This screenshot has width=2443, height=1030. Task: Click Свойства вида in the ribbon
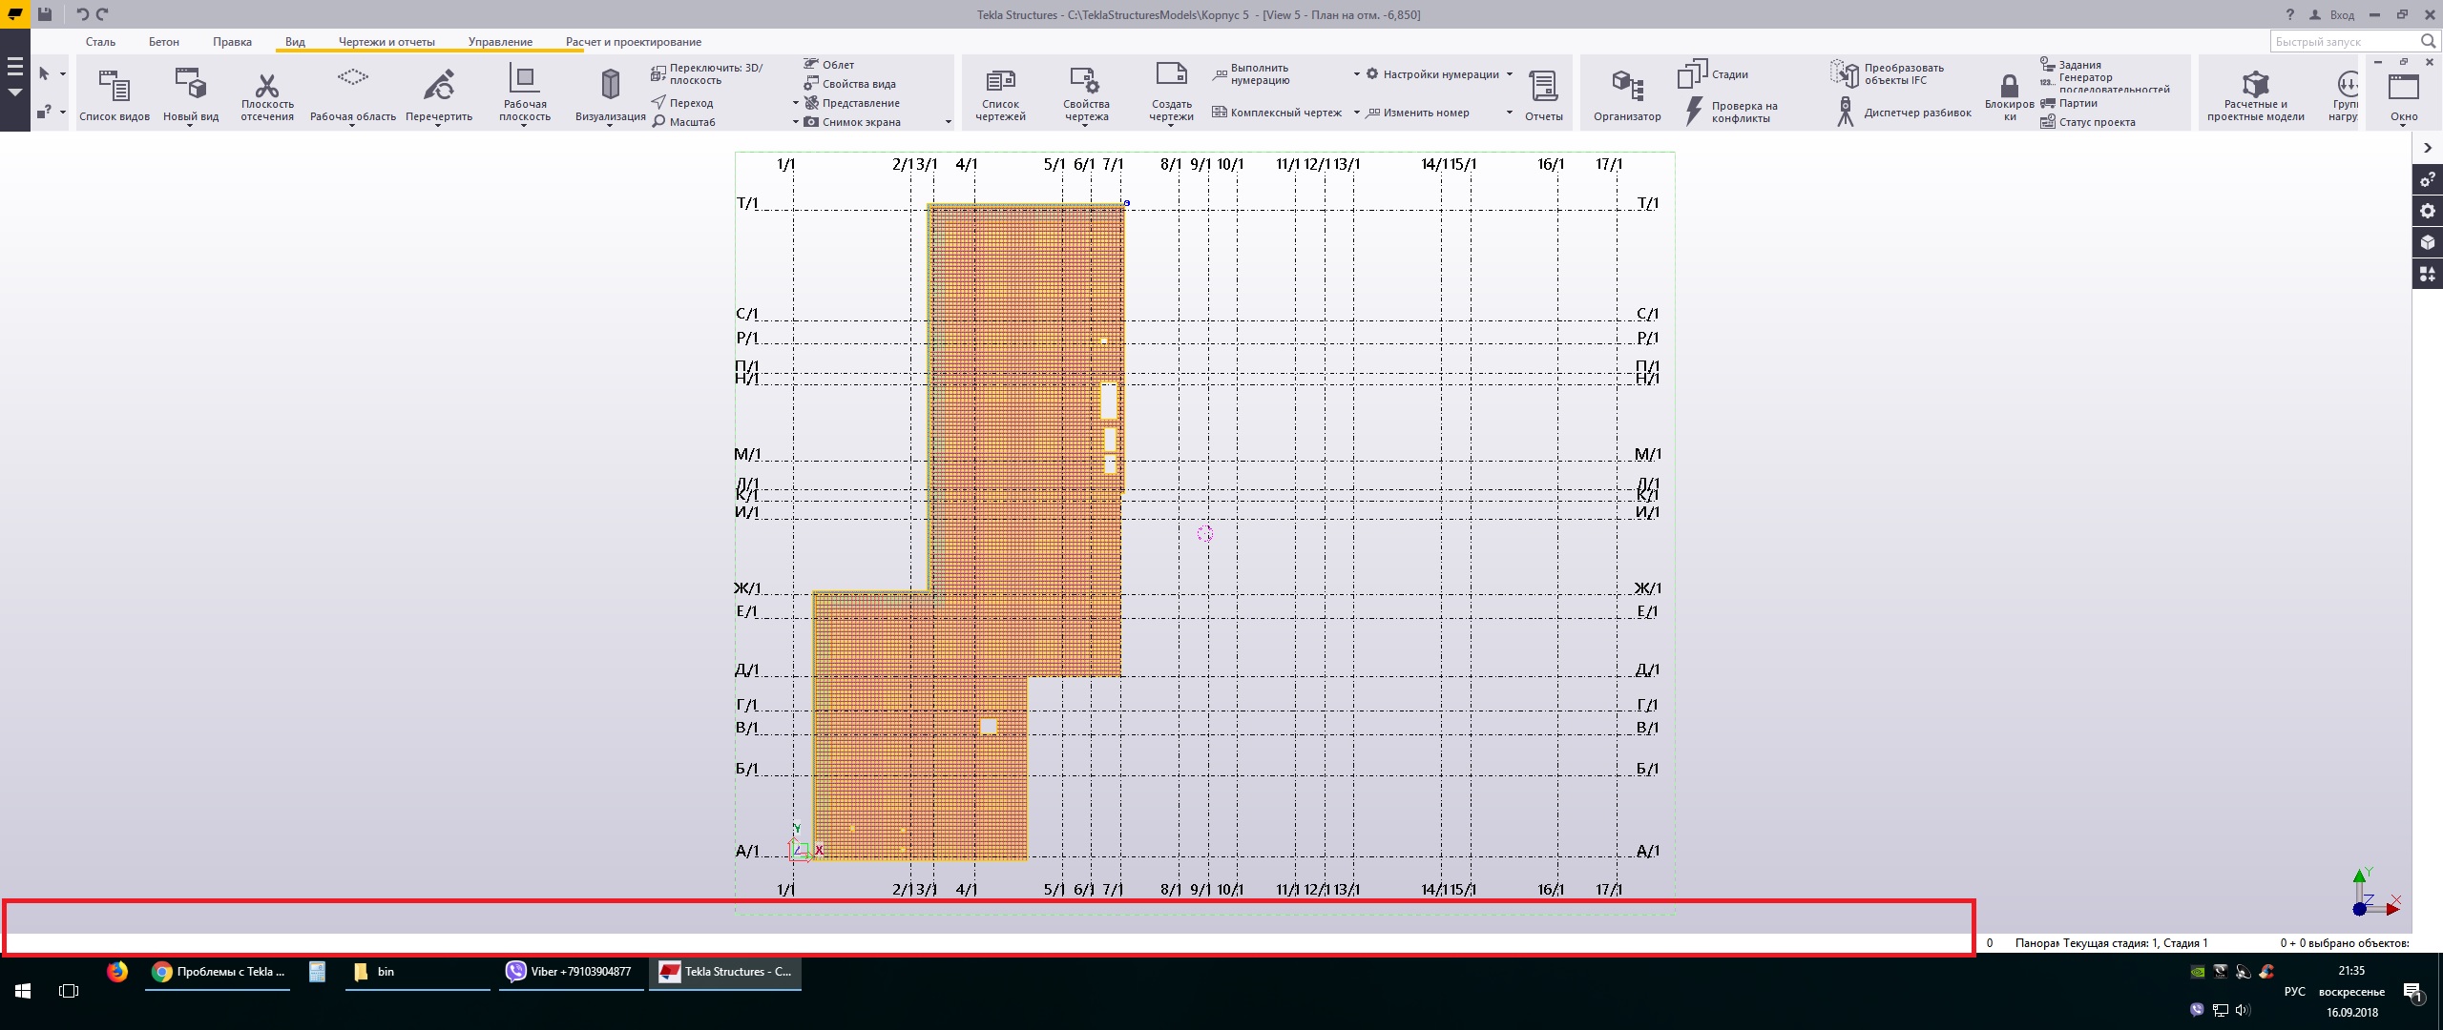point(858,84)
